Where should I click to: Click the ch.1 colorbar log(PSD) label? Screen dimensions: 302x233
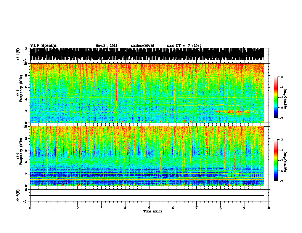[286, 99]
